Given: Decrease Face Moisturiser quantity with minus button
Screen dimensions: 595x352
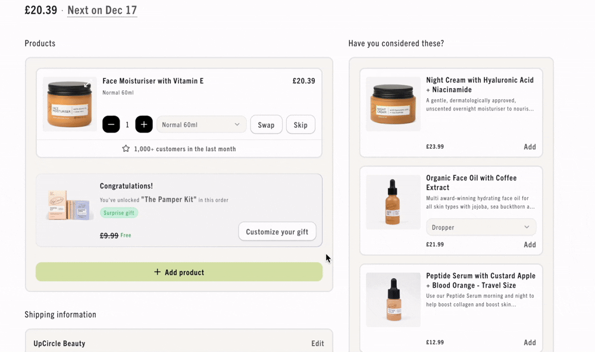Looking at the screenshot, I should (111, 124).
